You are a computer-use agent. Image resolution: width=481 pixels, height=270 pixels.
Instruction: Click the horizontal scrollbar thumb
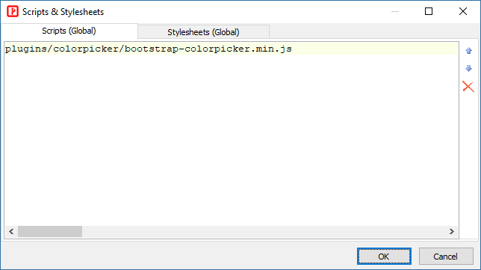pyautogui.click(x=50, y=231)
